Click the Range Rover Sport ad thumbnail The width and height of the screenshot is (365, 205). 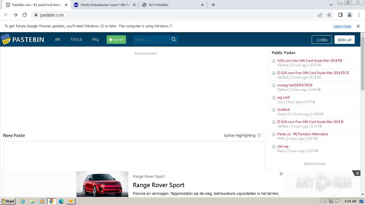tap(102, 184)
